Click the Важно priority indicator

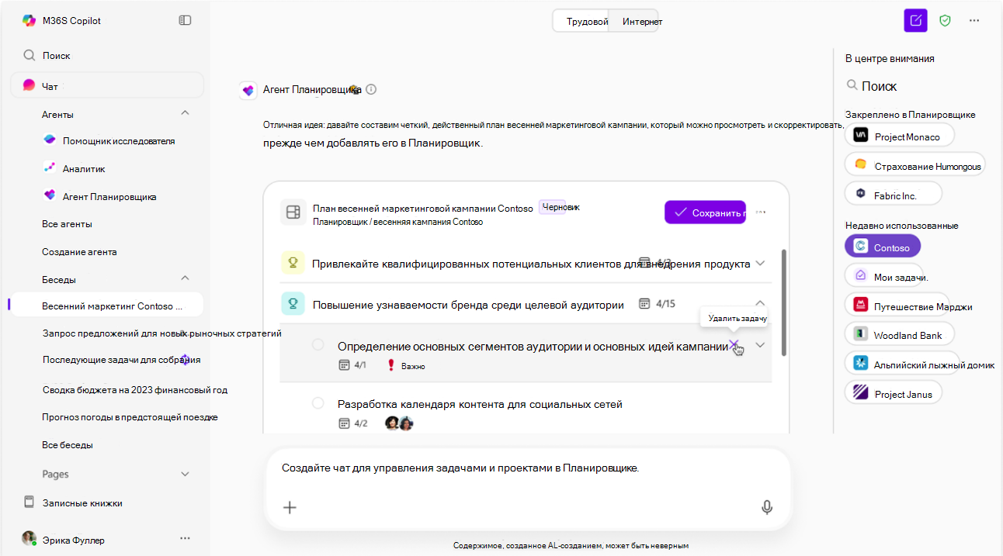tap(405, 365)
